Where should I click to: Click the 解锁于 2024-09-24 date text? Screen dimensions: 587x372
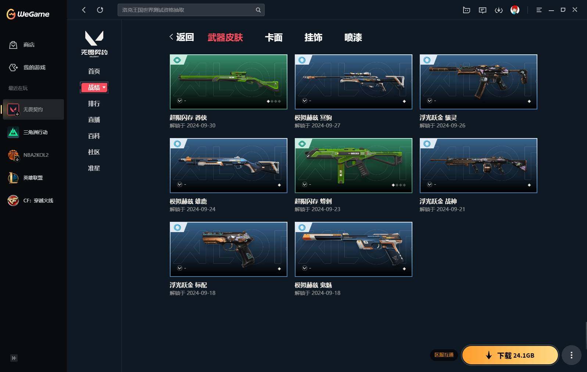point(193,209)
